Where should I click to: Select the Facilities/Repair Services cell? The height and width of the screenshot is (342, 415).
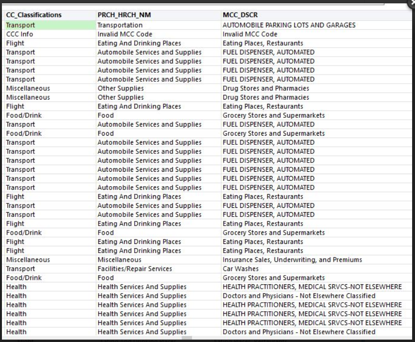(x=135, y=269)
